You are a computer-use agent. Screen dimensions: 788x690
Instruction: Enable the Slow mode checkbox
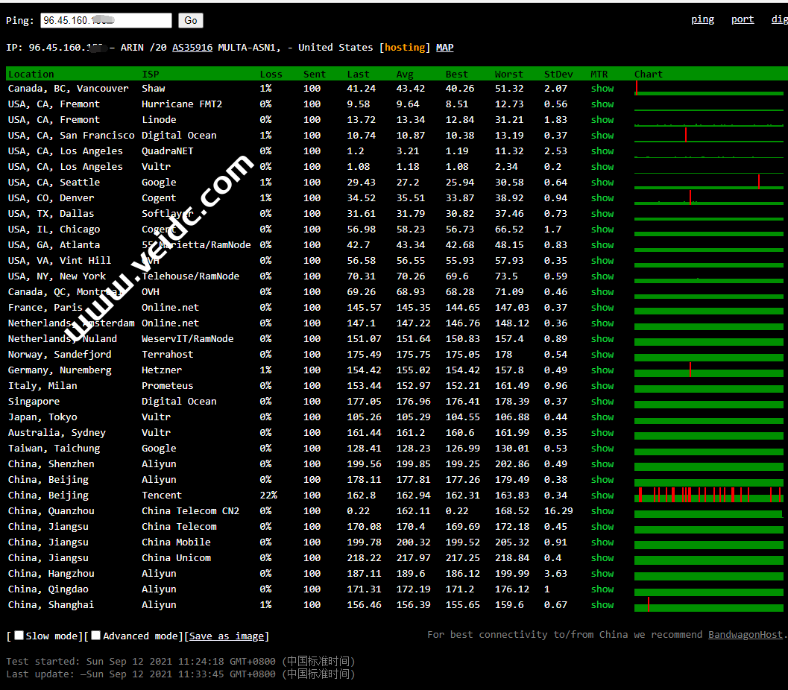[19, 636]
